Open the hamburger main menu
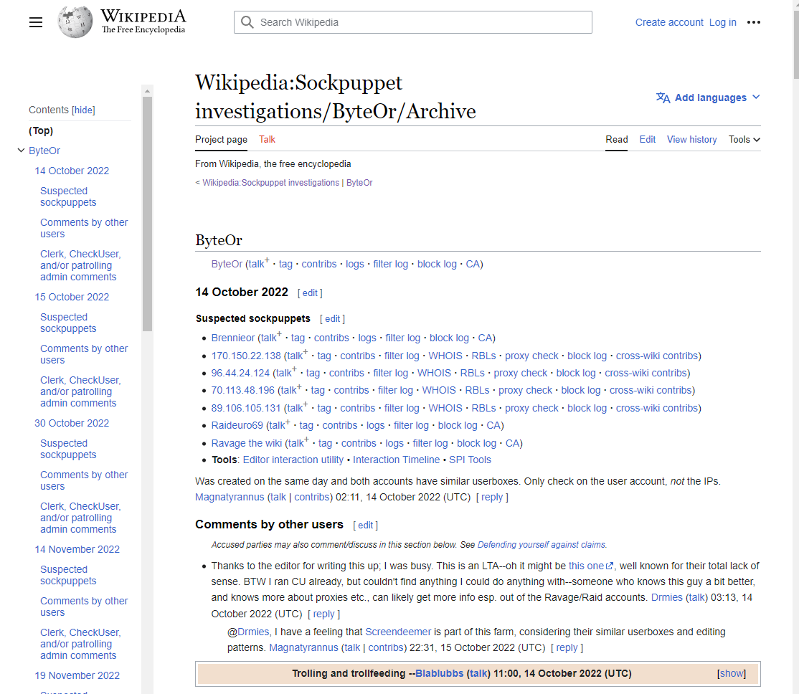The width and height of the screenshot is (799, 694). click(36, 22)
